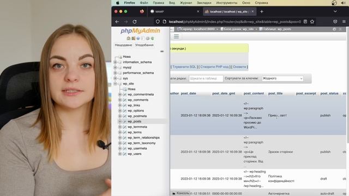Open phpMyAdmin home icon

pyautogui.click(x=129, y=38)
